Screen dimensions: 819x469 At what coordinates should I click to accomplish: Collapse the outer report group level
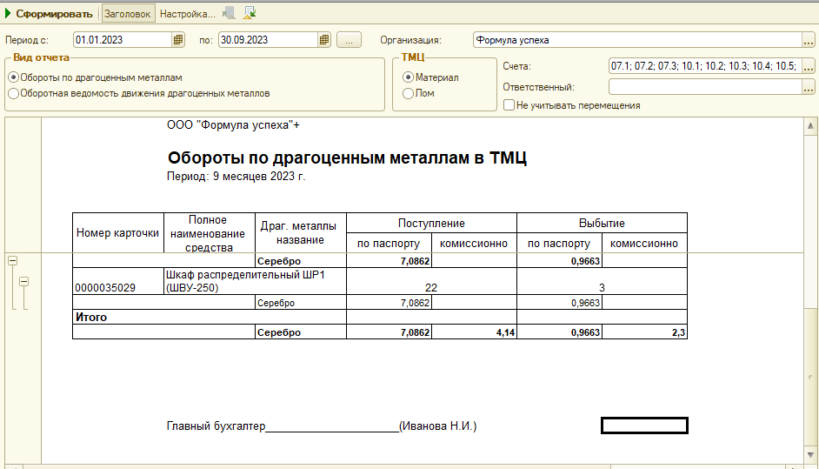[x=13, y=260]
